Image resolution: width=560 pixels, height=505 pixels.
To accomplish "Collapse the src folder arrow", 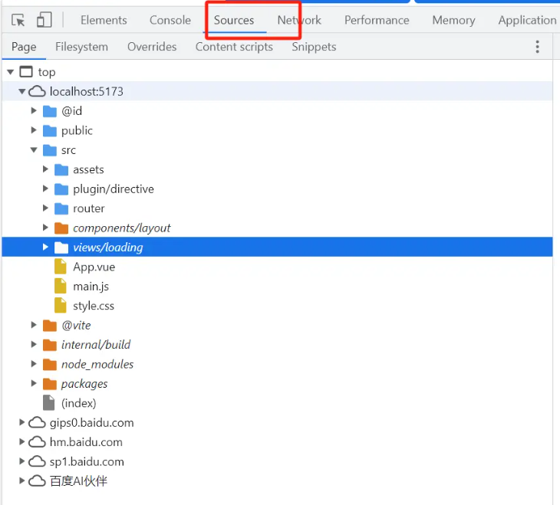I will point(34,150).
